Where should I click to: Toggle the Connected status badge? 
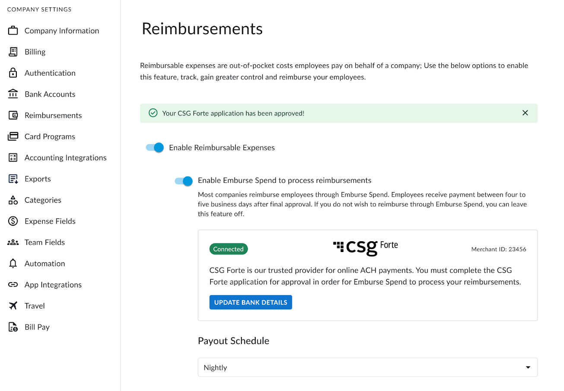pos(228,249)
